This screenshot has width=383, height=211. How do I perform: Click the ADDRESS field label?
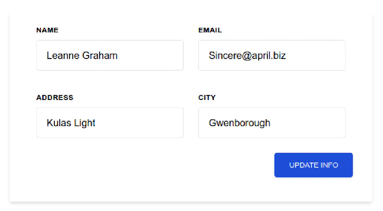pyautogui.click(x=55, y=98)
